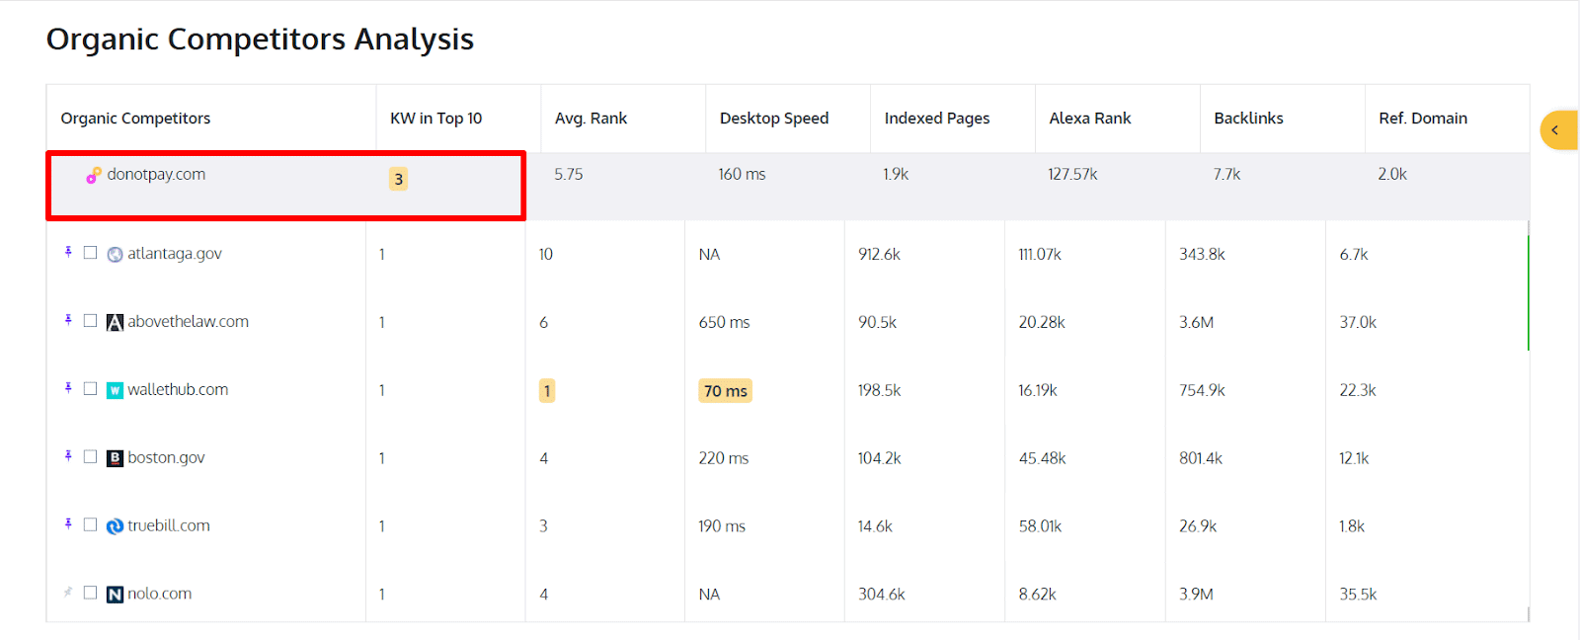Click the pin icon beside wallethub.com
Viewport: 1580px width, 640px height.
click(x=68, y=388)
